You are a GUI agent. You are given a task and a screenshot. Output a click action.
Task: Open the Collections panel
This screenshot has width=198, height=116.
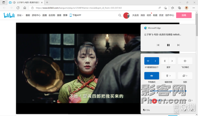tap(179, 8)
